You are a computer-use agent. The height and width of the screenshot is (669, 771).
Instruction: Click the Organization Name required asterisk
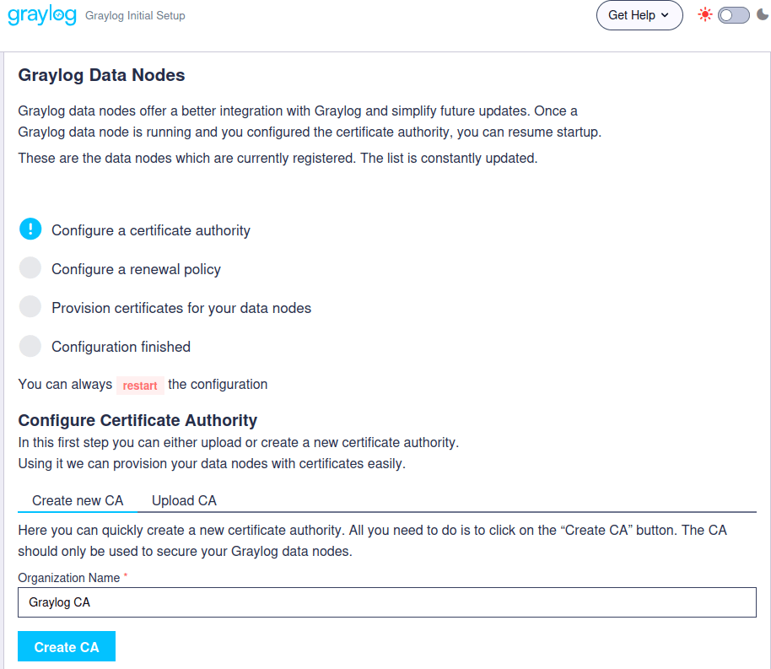(124, 574)
